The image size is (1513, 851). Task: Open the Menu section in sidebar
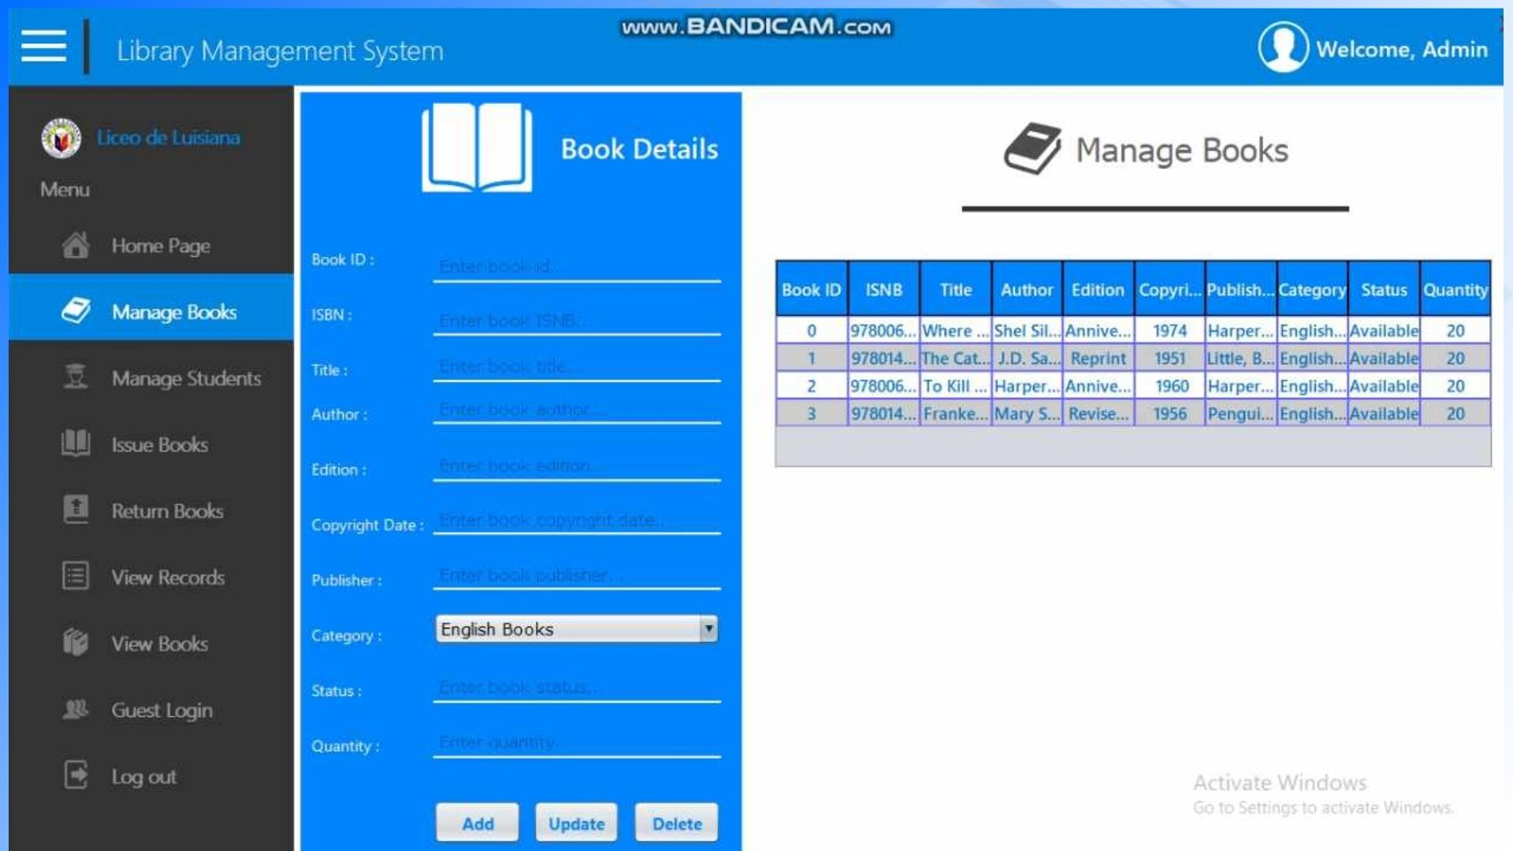click(65, 189)
